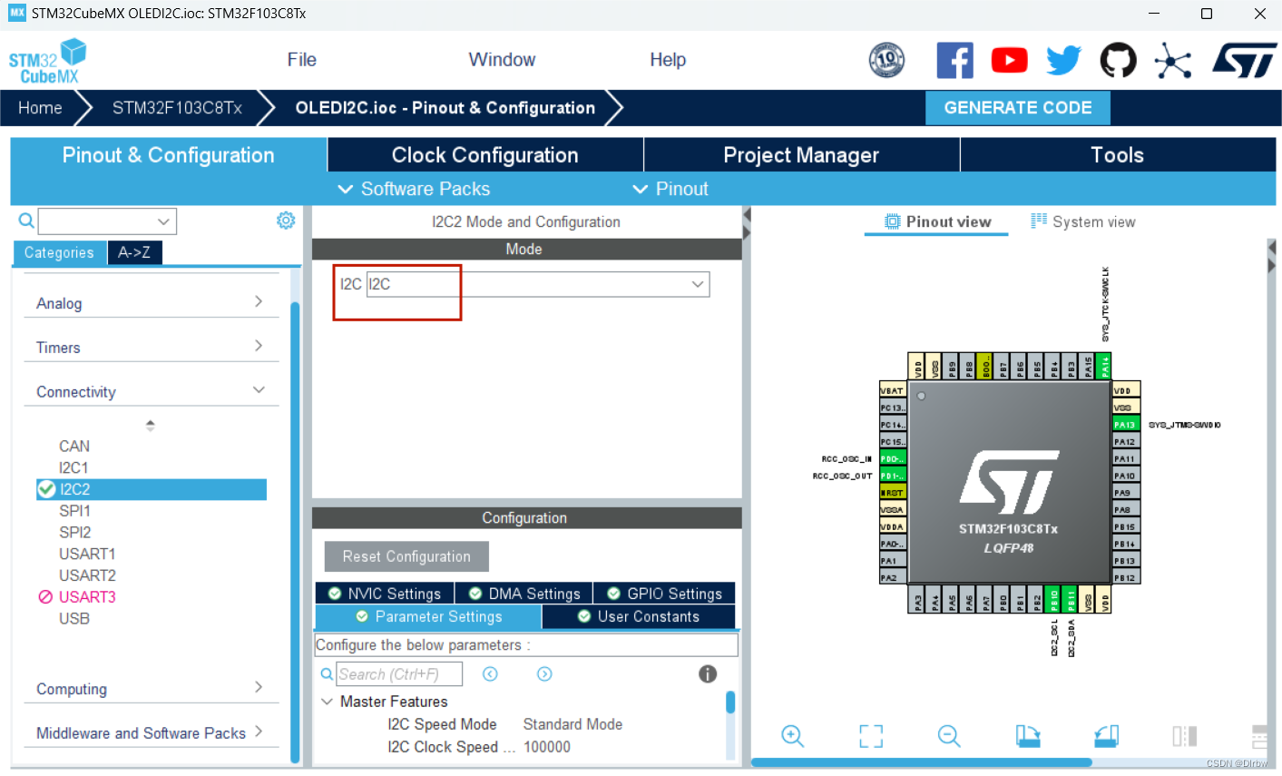Viewport: 1282px width, 776px height.
Task: Click the ST community network icon
Action: click(x=1173, y=61)
